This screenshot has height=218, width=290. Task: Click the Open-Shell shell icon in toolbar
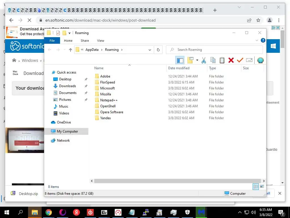point(261,60)
